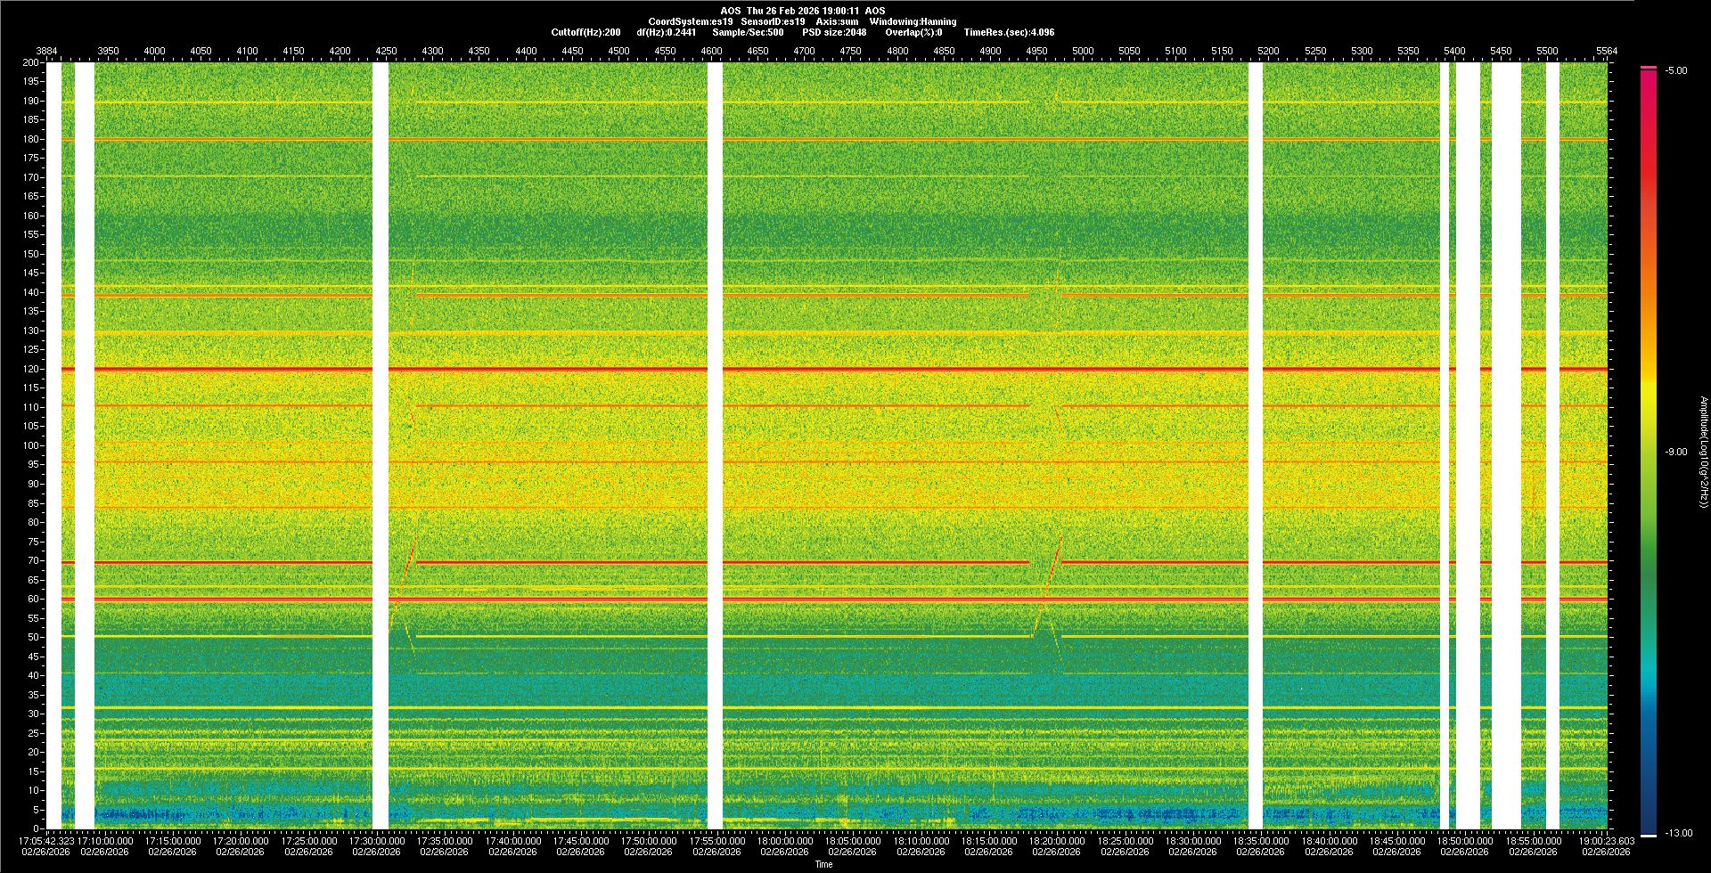Pick the red region of the color bar
Screen dimensions: 1711x873
1648,134
